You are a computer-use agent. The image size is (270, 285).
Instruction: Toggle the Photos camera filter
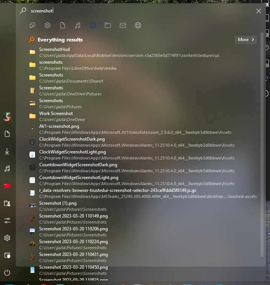93,25
